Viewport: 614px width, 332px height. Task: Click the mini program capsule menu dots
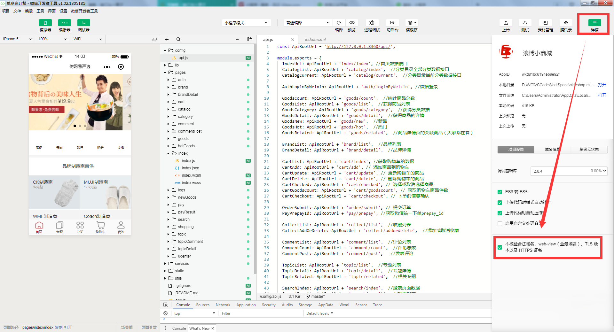pyautogui.click(x=107, y=67)
